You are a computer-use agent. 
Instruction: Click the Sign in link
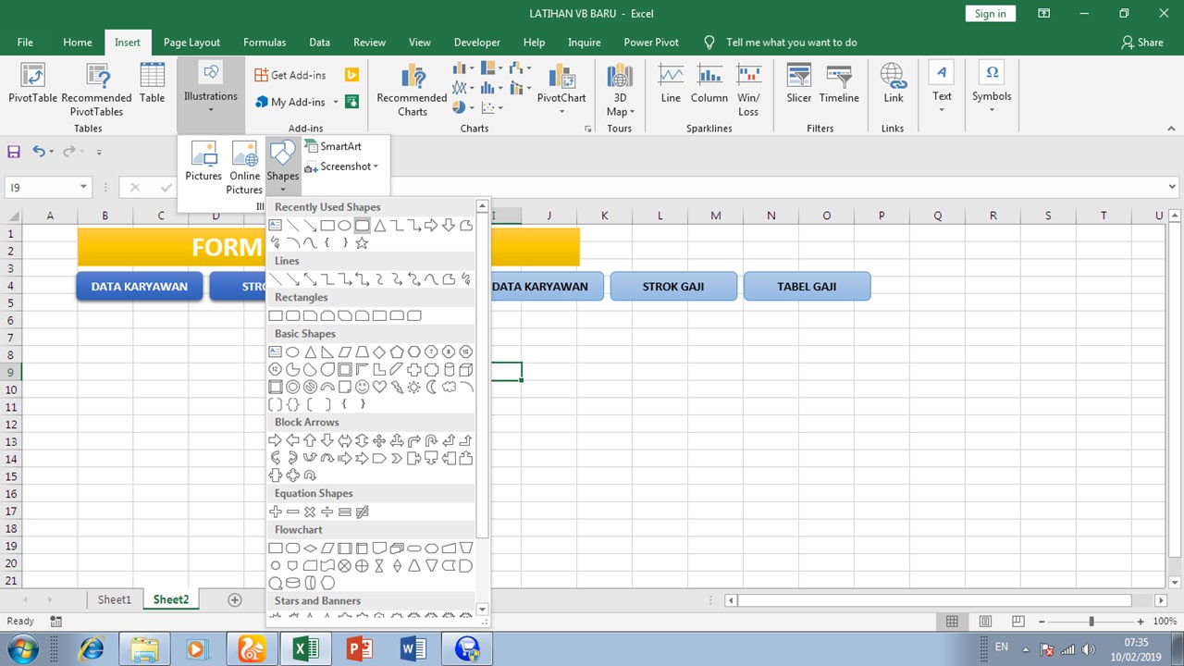(x=990, y=13)
